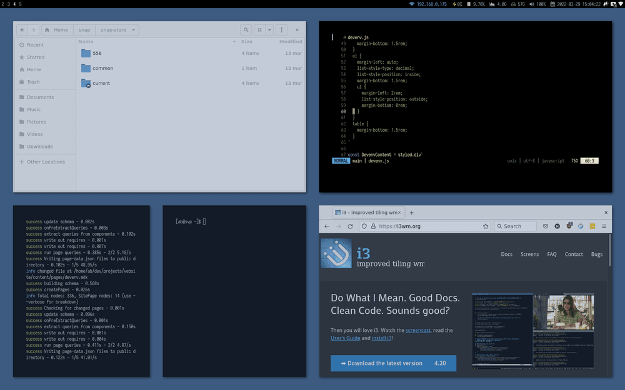Switch to workspace 3 in the bar
625x390 pixels.
point(8,4)
